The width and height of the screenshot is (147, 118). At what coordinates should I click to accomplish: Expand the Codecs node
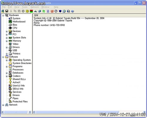(x=7, y=76)
